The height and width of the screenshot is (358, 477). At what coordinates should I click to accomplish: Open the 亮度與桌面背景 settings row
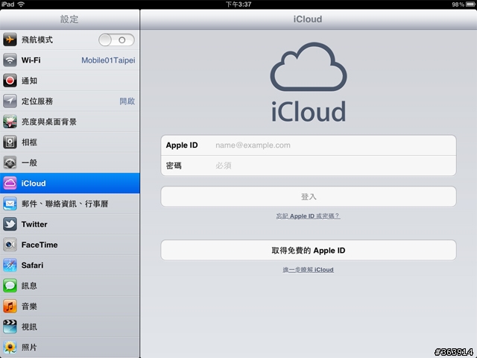[69, 122]
